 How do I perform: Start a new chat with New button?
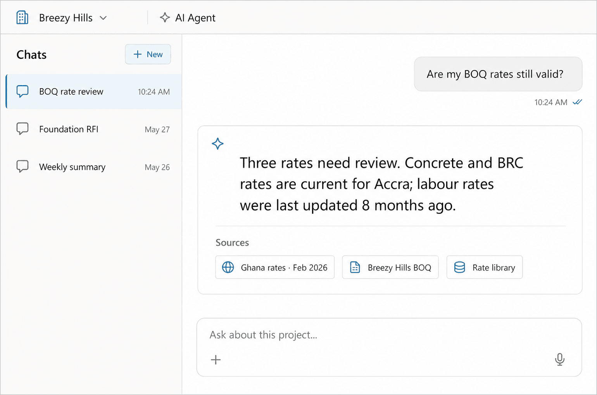148,54
